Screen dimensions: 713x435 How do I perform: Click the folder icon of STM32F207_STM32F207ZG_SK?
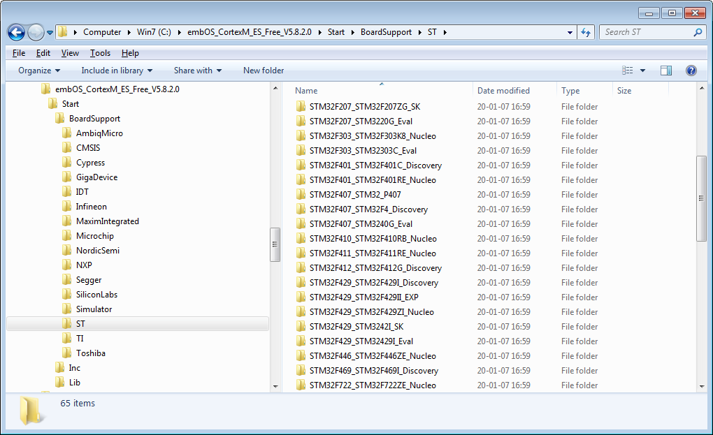(x=302, y=106)
